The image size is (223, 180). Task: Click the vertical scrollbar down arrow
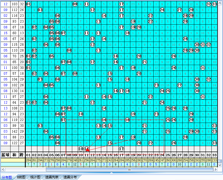pyautogui.click(x=220, y=165)
